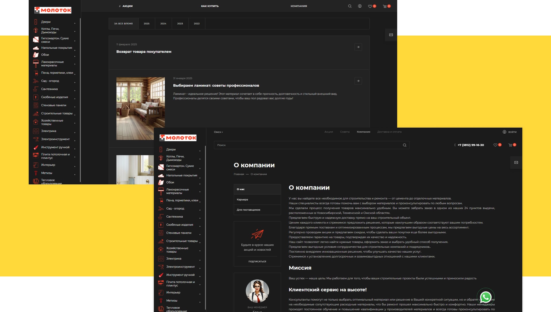Click the Двери category icon in the front window sidebar
551x312 pixels.
pyautogui.click(x=161, y=149)
